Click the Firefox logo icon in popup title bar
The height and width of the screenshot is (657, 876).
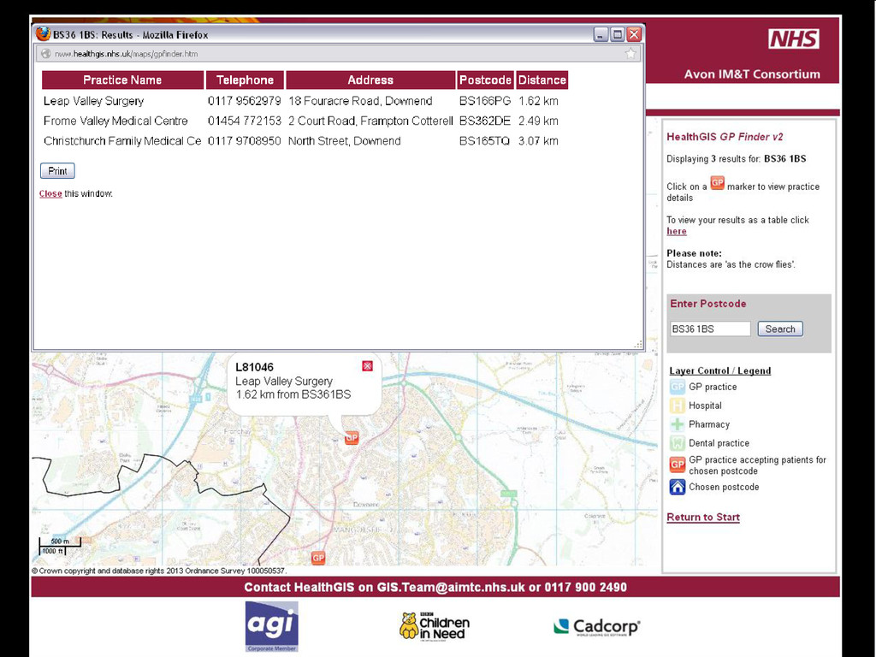[43, 34]
